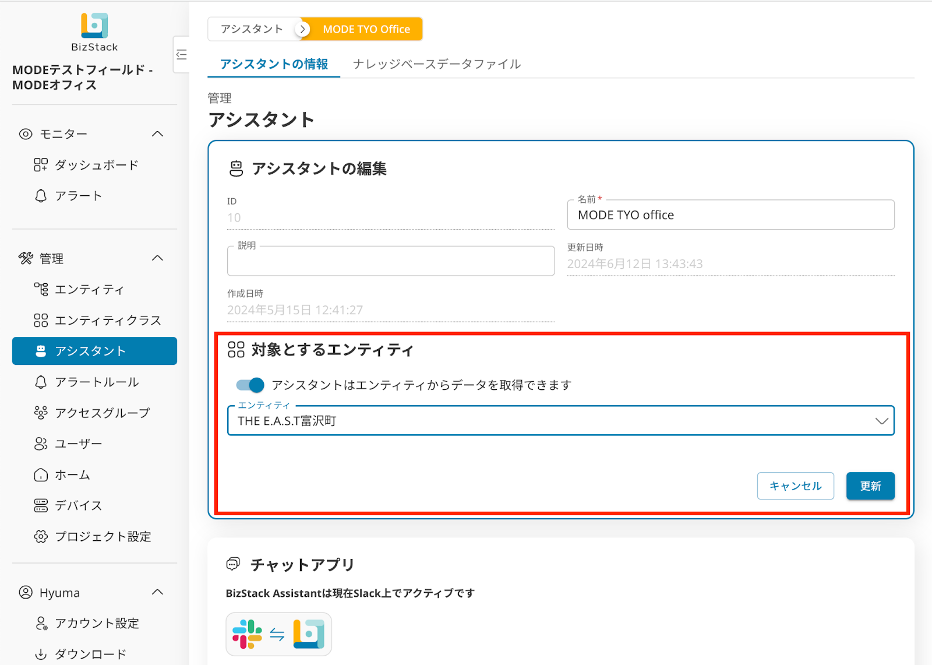Viewport: 932px width, 665px height.
Task: Click the Devices icon in sidebar
Action: click(x=40, y=505)
